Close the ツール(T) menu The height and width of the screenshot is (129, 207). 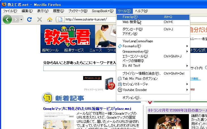(124, 11)
